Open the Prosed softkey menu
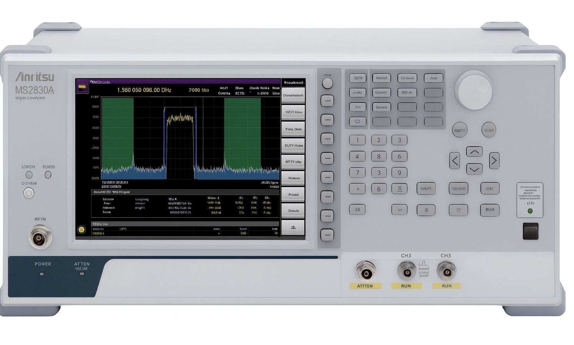The height and width of the screenshot is (345, 574). (293, 195)
